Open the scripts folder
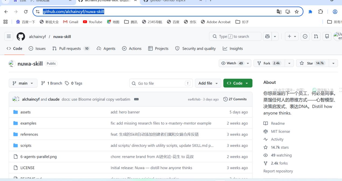The image size is (342, 181). pos(26,145)
